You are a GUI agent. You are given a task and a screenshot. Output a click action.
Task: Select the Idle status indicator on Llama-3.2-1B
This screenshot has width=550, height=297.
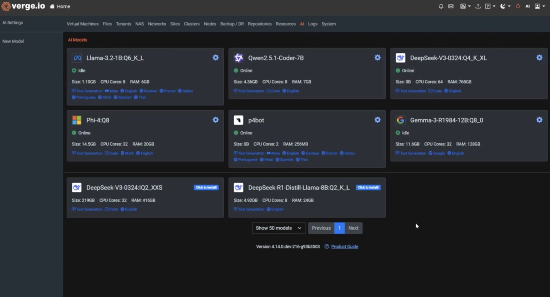pos(74,70)
